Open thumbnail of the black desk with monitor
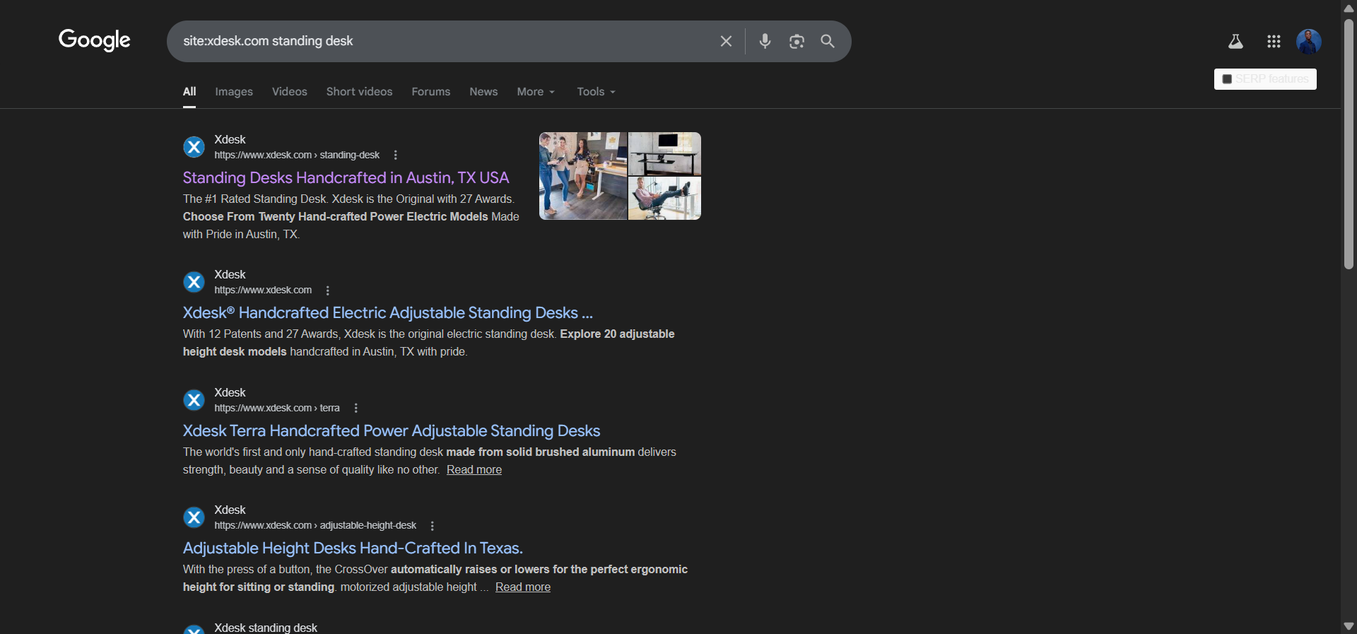1357x634 pixels. coord(664,153)
